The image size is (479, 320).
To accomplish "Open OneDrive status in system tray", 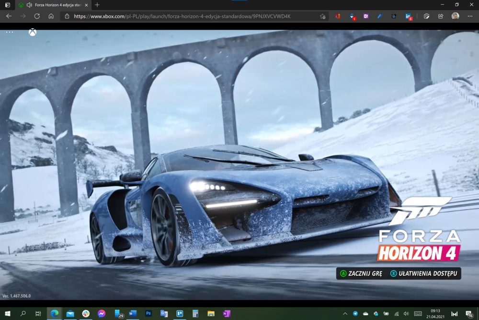I will coord(365,314).
